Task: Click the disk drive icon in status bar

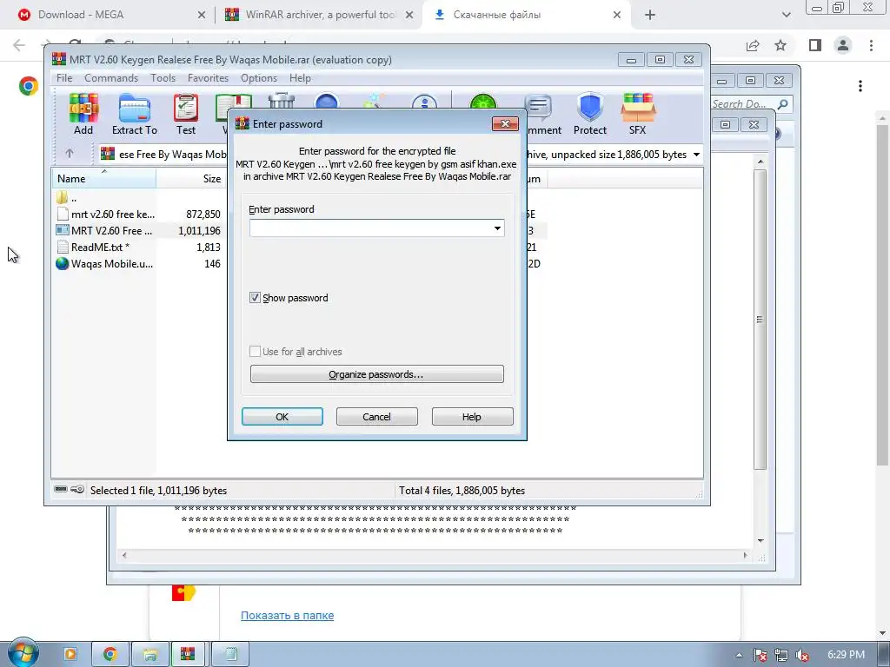Action: (61, 490)
